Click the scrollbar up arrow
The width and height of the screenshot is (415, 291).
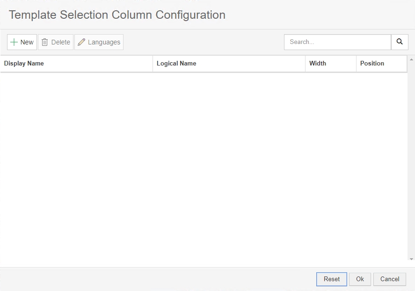tap(411, 59)
